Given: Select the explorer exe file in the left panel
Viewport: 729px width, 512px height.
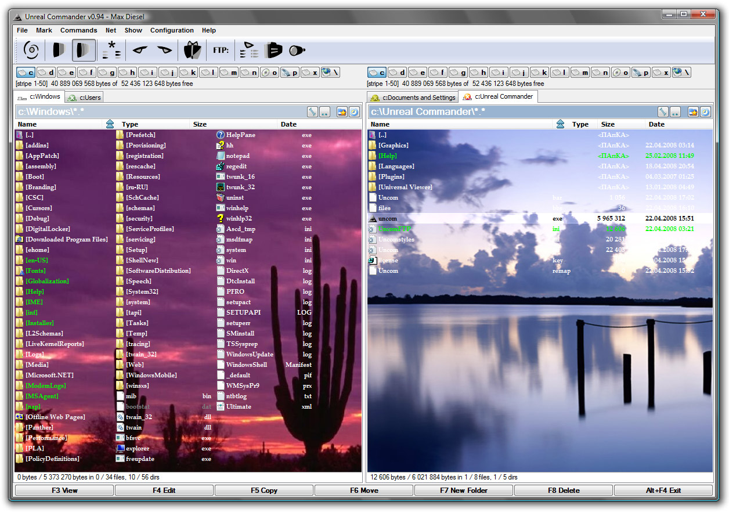Looking at the screenshot, I should click(138, 448).
